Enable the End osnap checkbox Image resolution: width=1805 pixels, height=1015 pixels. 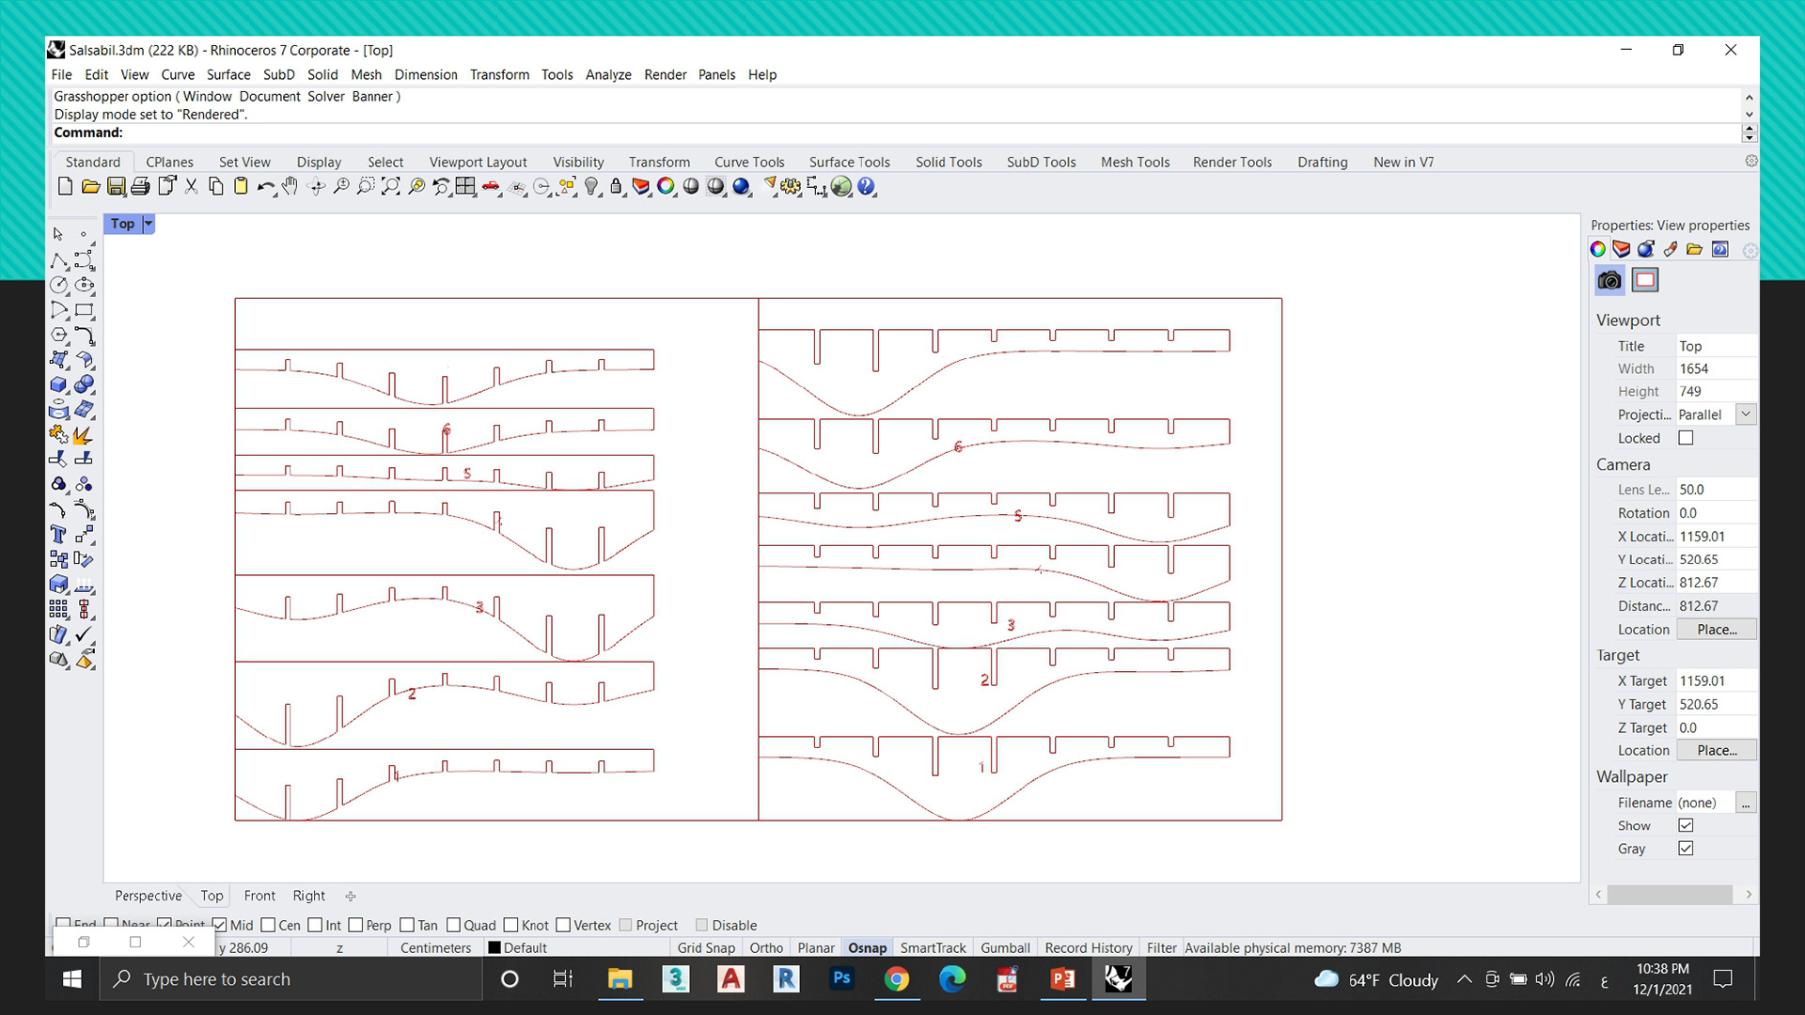point(64,925)
